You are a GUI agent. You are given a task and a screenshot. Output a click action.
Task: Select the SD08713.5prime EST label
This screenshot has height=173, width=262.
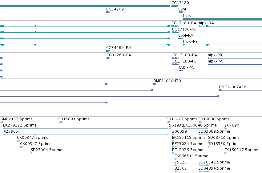click(224, 138)
